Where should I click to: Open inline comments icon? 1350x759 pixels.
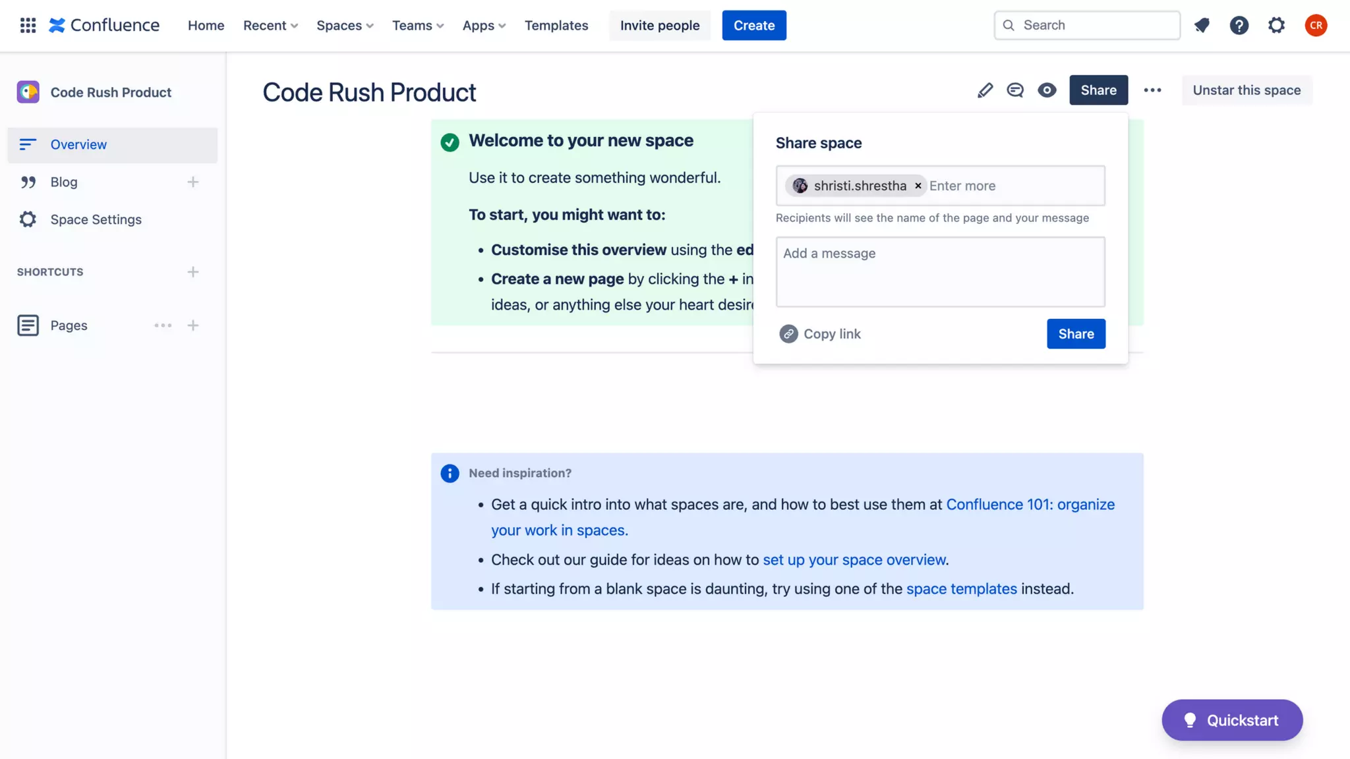(1015, 90)
